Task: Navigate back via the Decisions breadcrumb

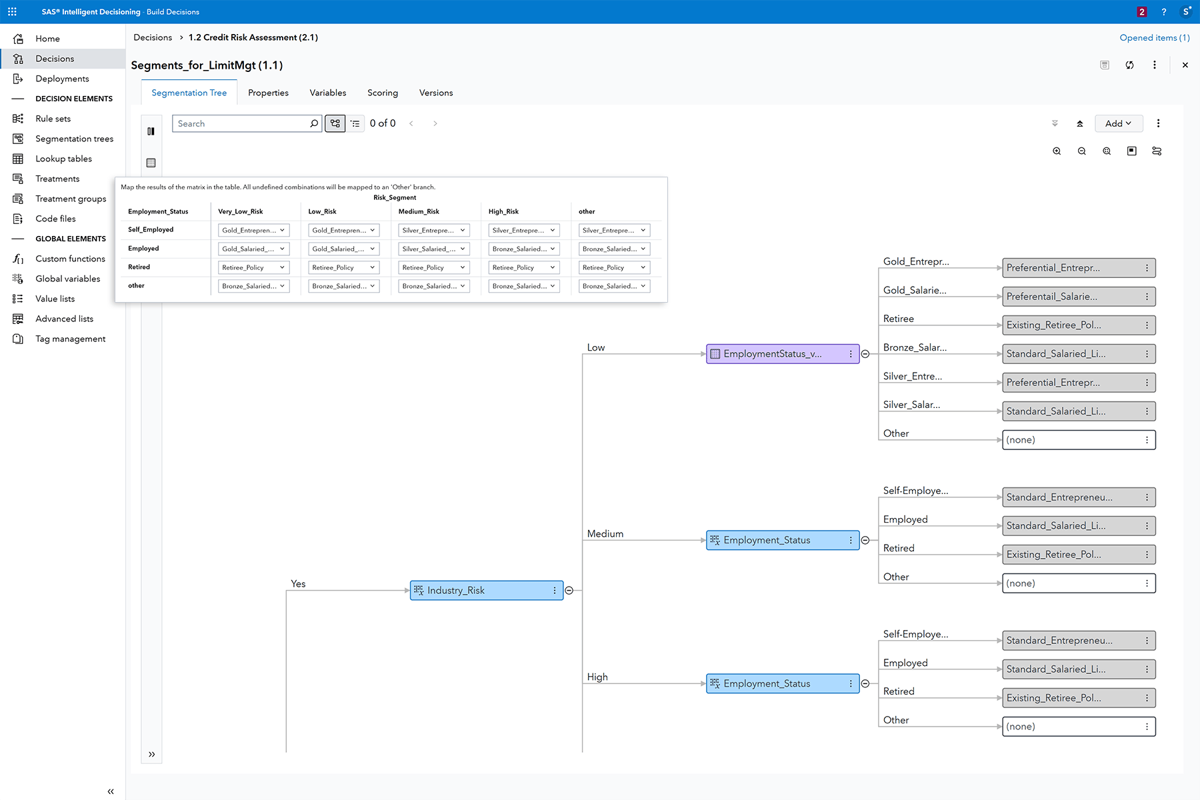Action: (153, 37)
